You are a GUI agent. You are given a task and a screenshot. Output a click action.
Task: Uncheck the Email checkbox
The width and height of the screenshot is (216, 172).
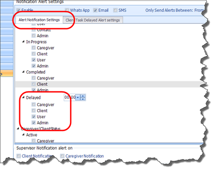coord(95,10)
